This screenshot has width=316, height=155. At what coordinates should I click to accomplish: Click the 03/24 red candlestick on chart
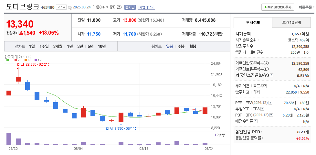pyautogui.click(x=205, y=111)
